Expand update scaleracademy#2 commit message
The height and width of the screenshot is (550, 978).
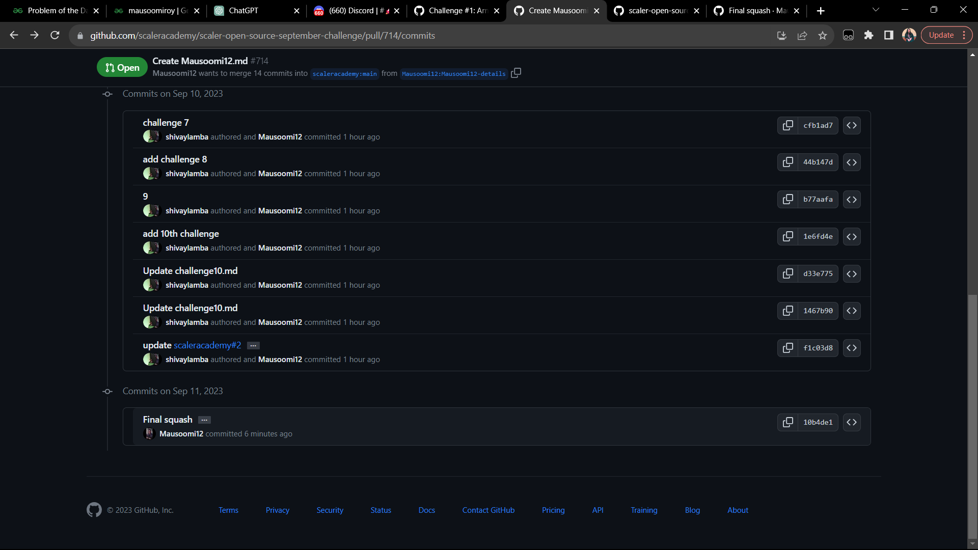[253, 346]
